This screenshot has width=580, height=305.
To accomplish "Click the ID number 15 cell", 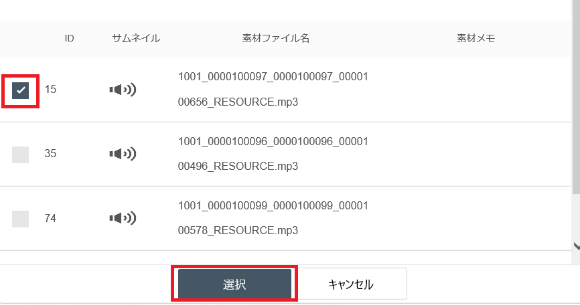I will (x=51, y=90).
